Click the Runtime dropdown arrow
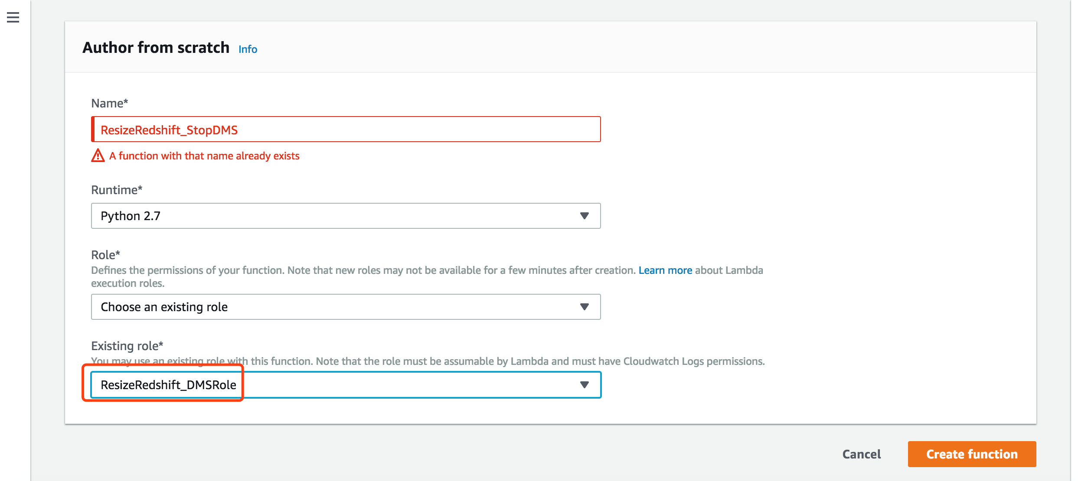 [x=584, y=216]
